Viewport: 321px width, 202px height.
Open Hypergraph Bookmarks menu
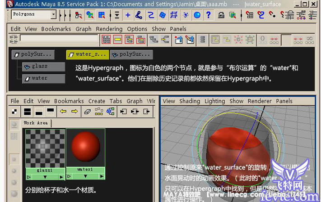click(56, 29)
